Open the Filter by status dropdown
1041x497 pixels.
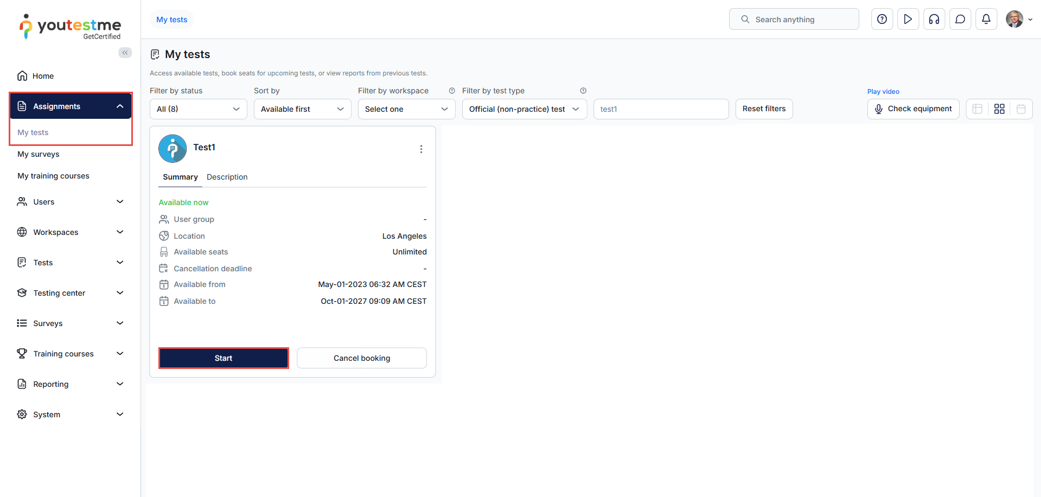[198, 109]
